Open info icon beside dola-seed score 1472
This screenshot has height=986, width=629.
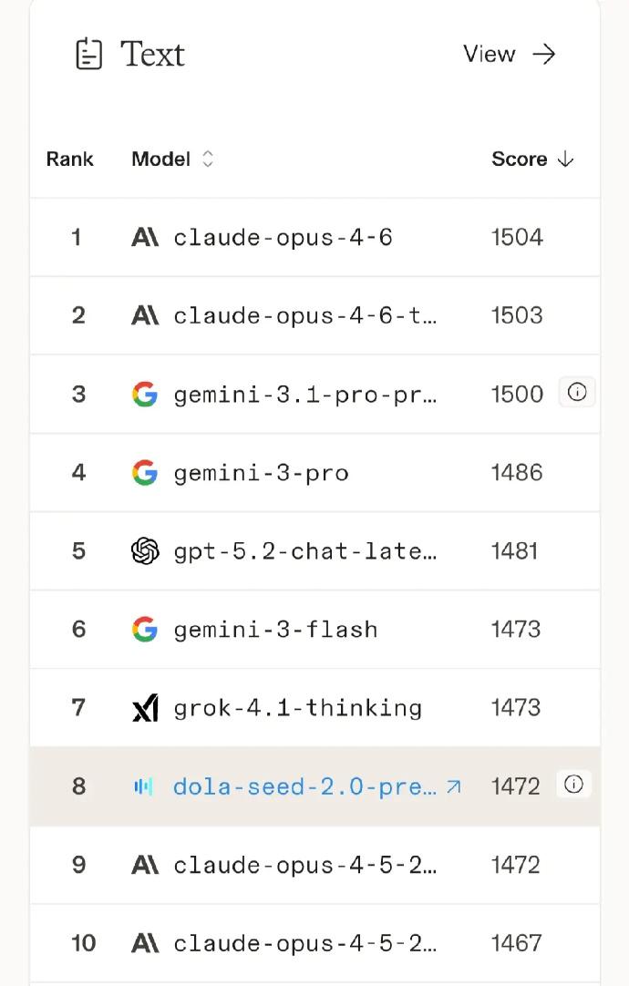pos(573,785)
